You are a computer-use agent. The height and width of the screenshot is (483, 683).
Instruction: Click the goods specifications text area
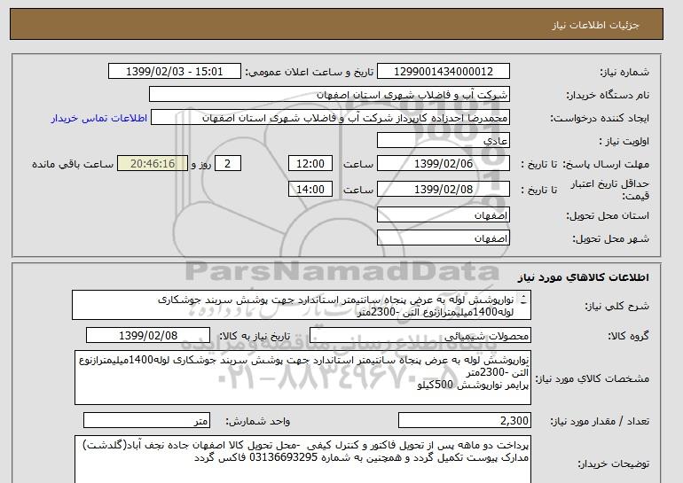(302, 378)
